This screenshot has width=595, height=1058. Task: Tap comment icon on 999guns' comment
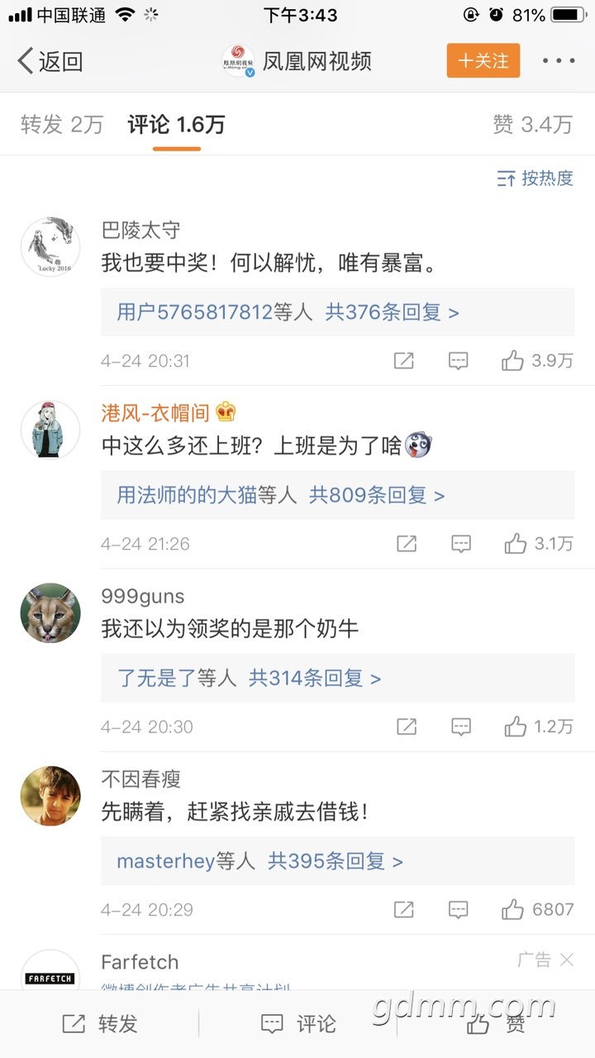(460, 727)
